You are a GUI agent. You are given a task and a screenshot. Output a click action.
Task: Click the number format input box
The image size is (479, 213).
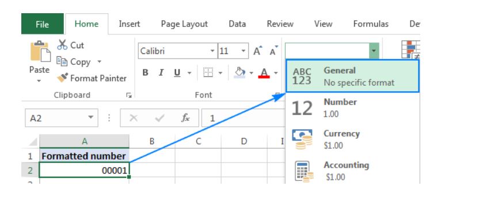click(x=327, y=51)
